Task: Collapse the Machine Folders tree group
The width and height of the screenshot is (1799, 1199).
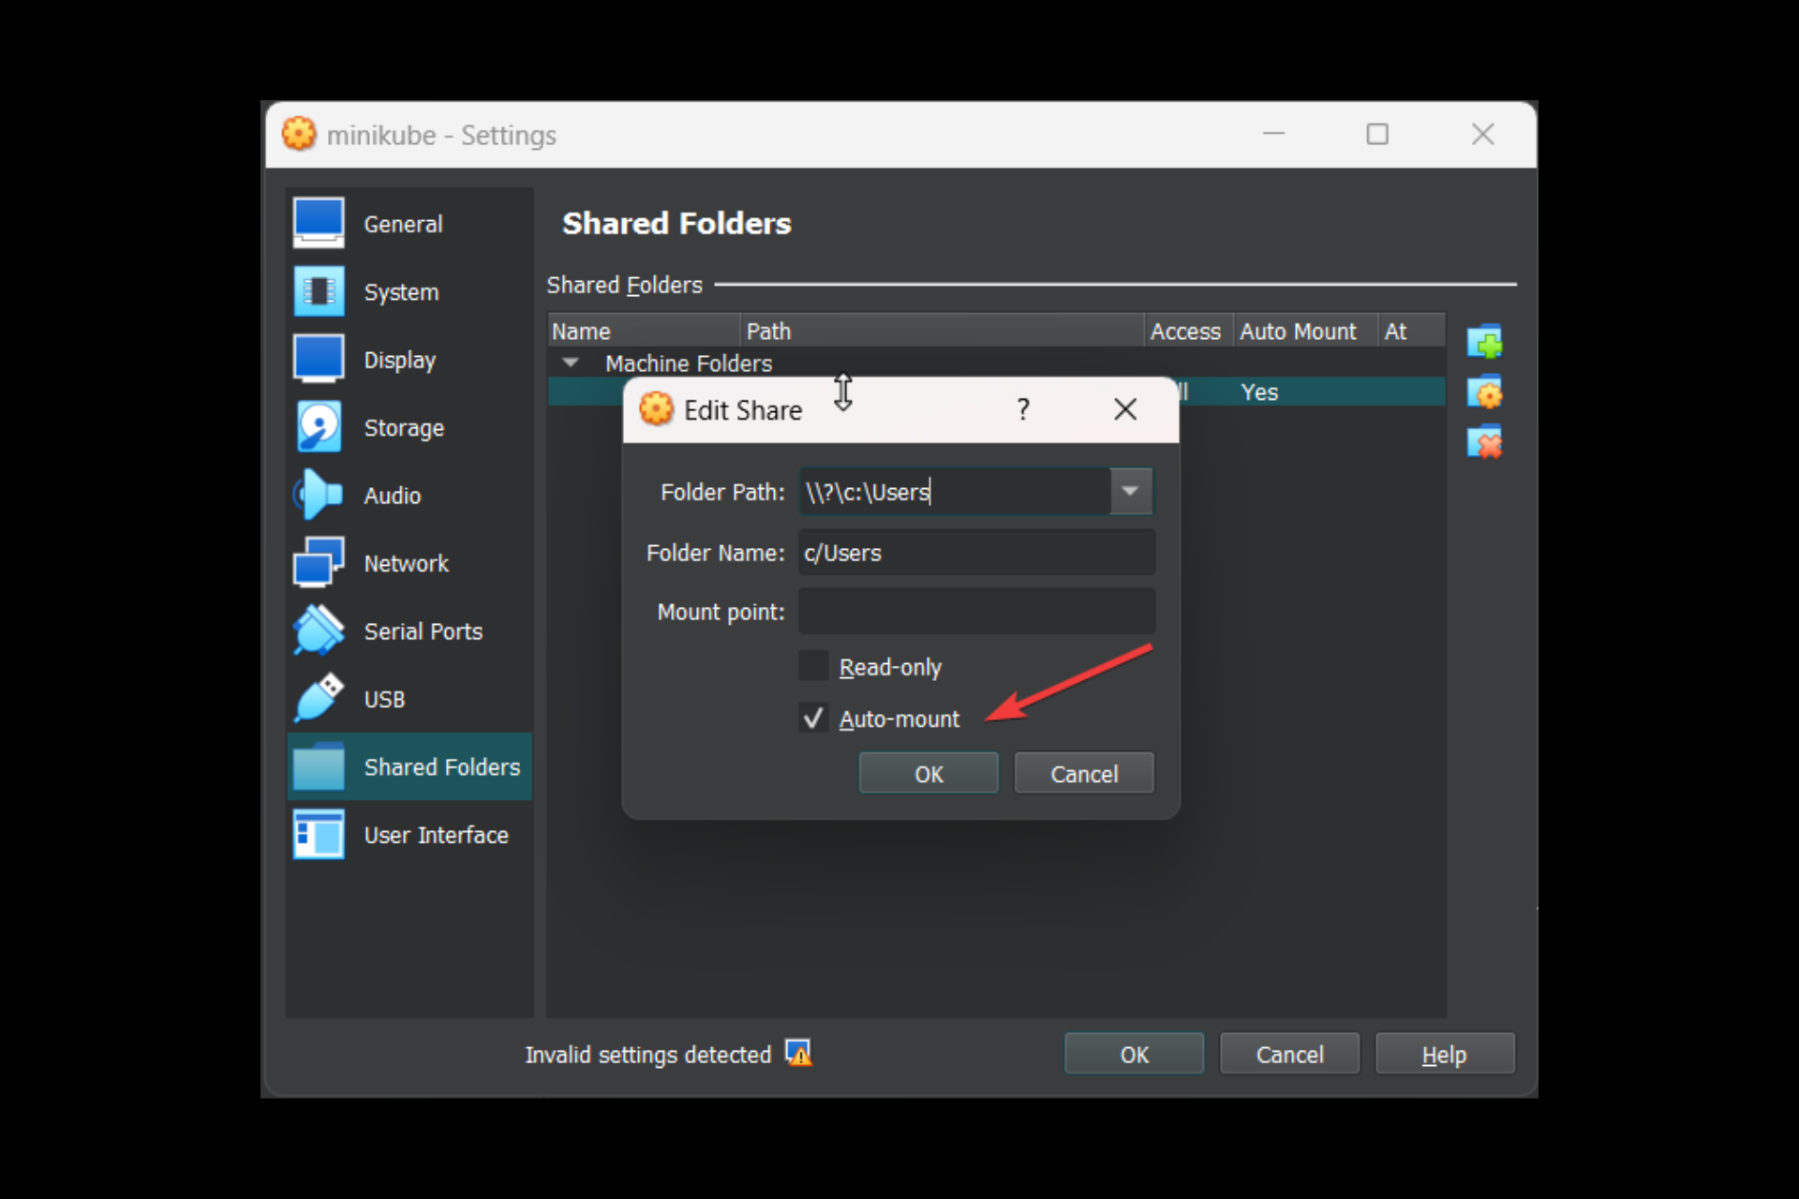Action: [571, 363]
